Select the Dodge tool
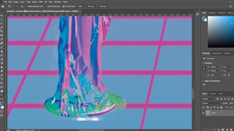 point(1,71)
